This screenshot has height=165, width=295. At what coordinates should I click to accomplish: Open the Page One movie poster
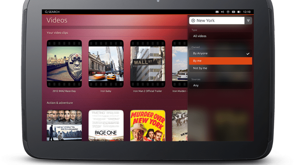(x=106, y=125)
